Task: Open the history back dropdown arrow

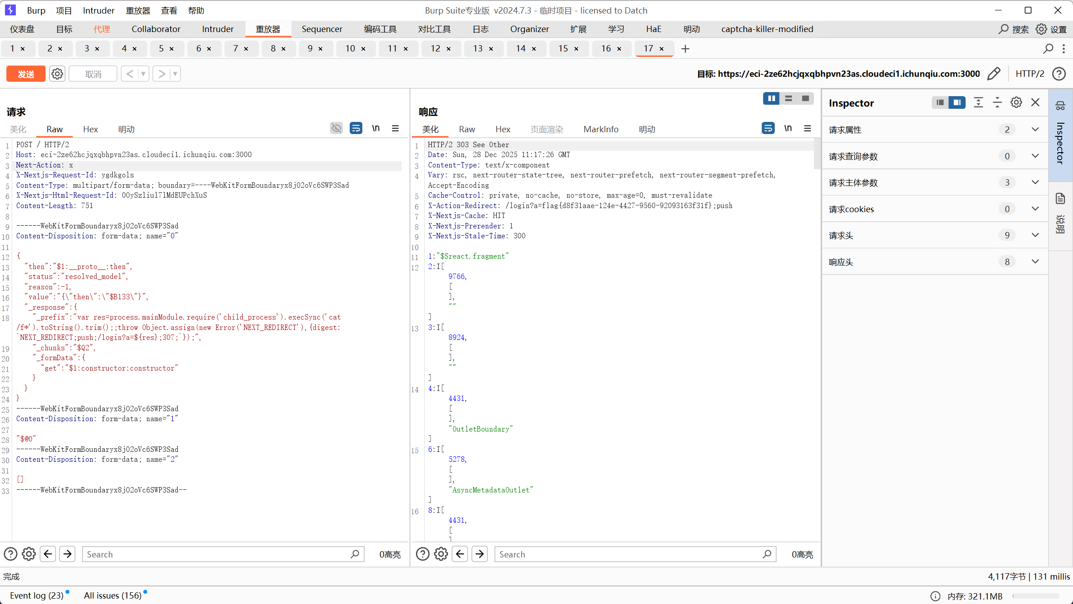Action: 143,74
